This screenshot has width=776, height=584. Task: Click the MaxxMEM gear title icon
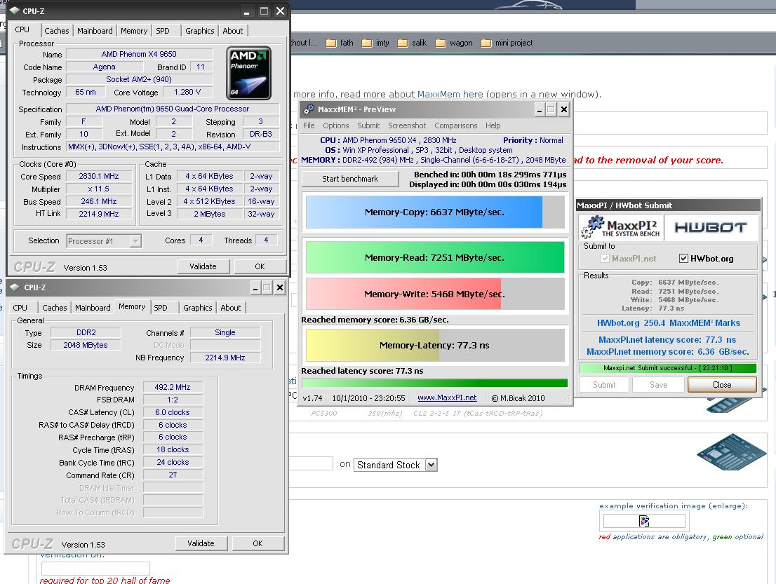(x=309, y=109)
